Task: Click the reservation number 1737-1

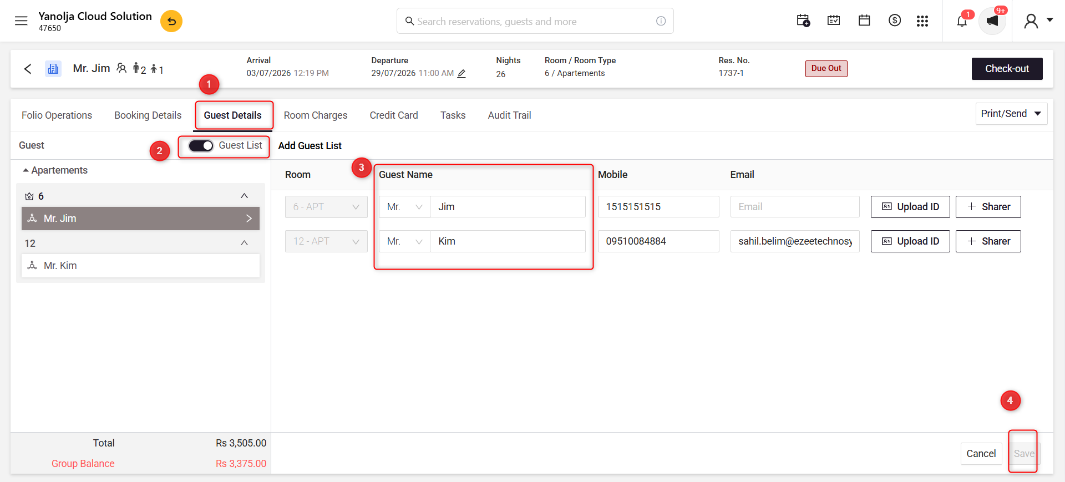Action: (x=731, y=73)
